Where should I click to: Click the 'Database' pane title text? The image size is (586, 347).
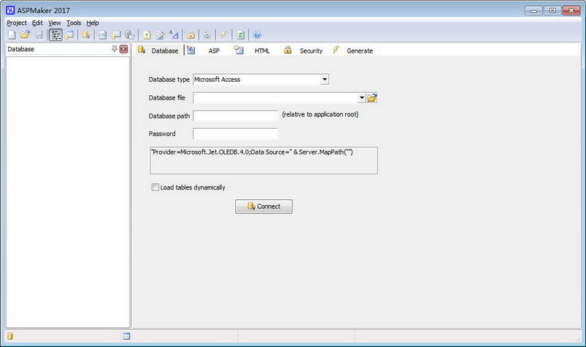click(21, 49)
